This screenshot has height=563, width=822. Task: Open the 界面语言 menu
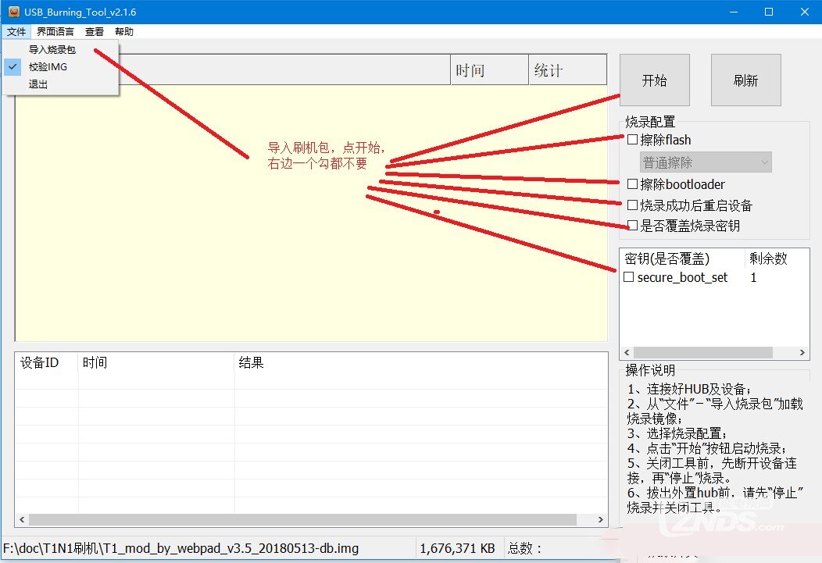pyautogui.click(x=55, y=31)
